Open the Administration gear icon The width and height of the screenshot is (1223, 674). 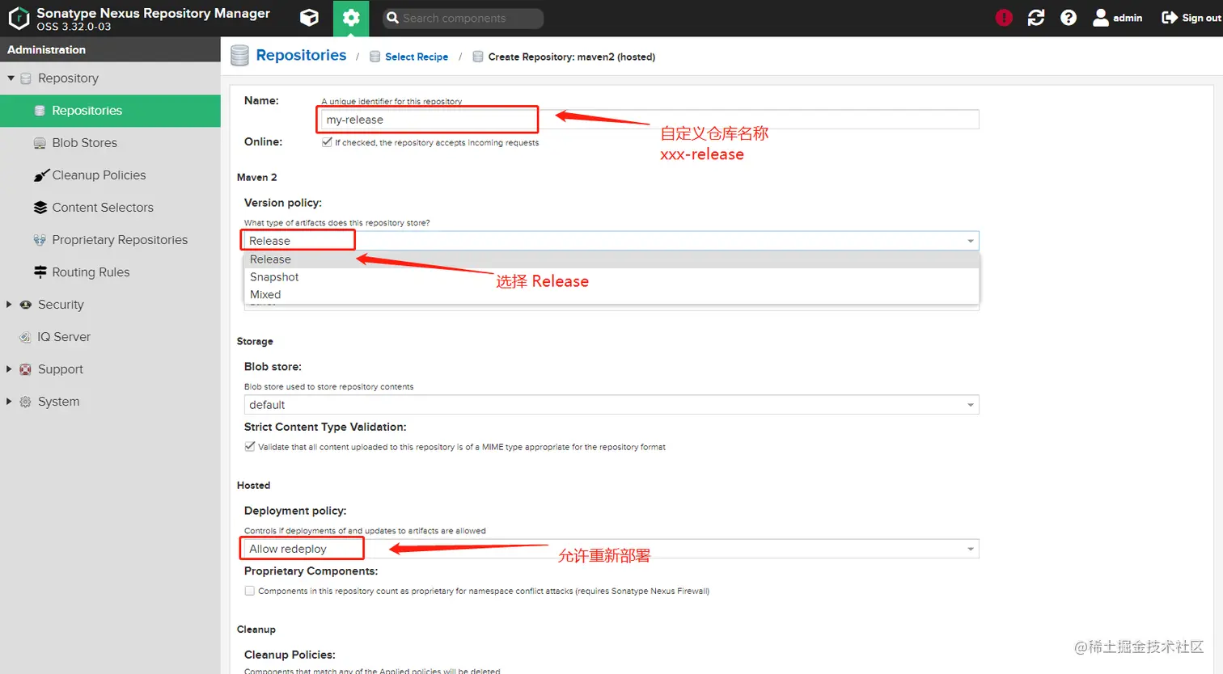coord(351,18)
